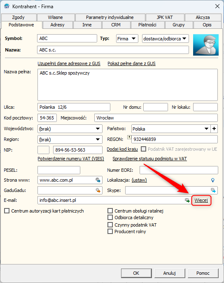The width and height of the screenshot is (224, 283).
Task: Send e-mail using the envelope icon
Action: coord(187,200)
